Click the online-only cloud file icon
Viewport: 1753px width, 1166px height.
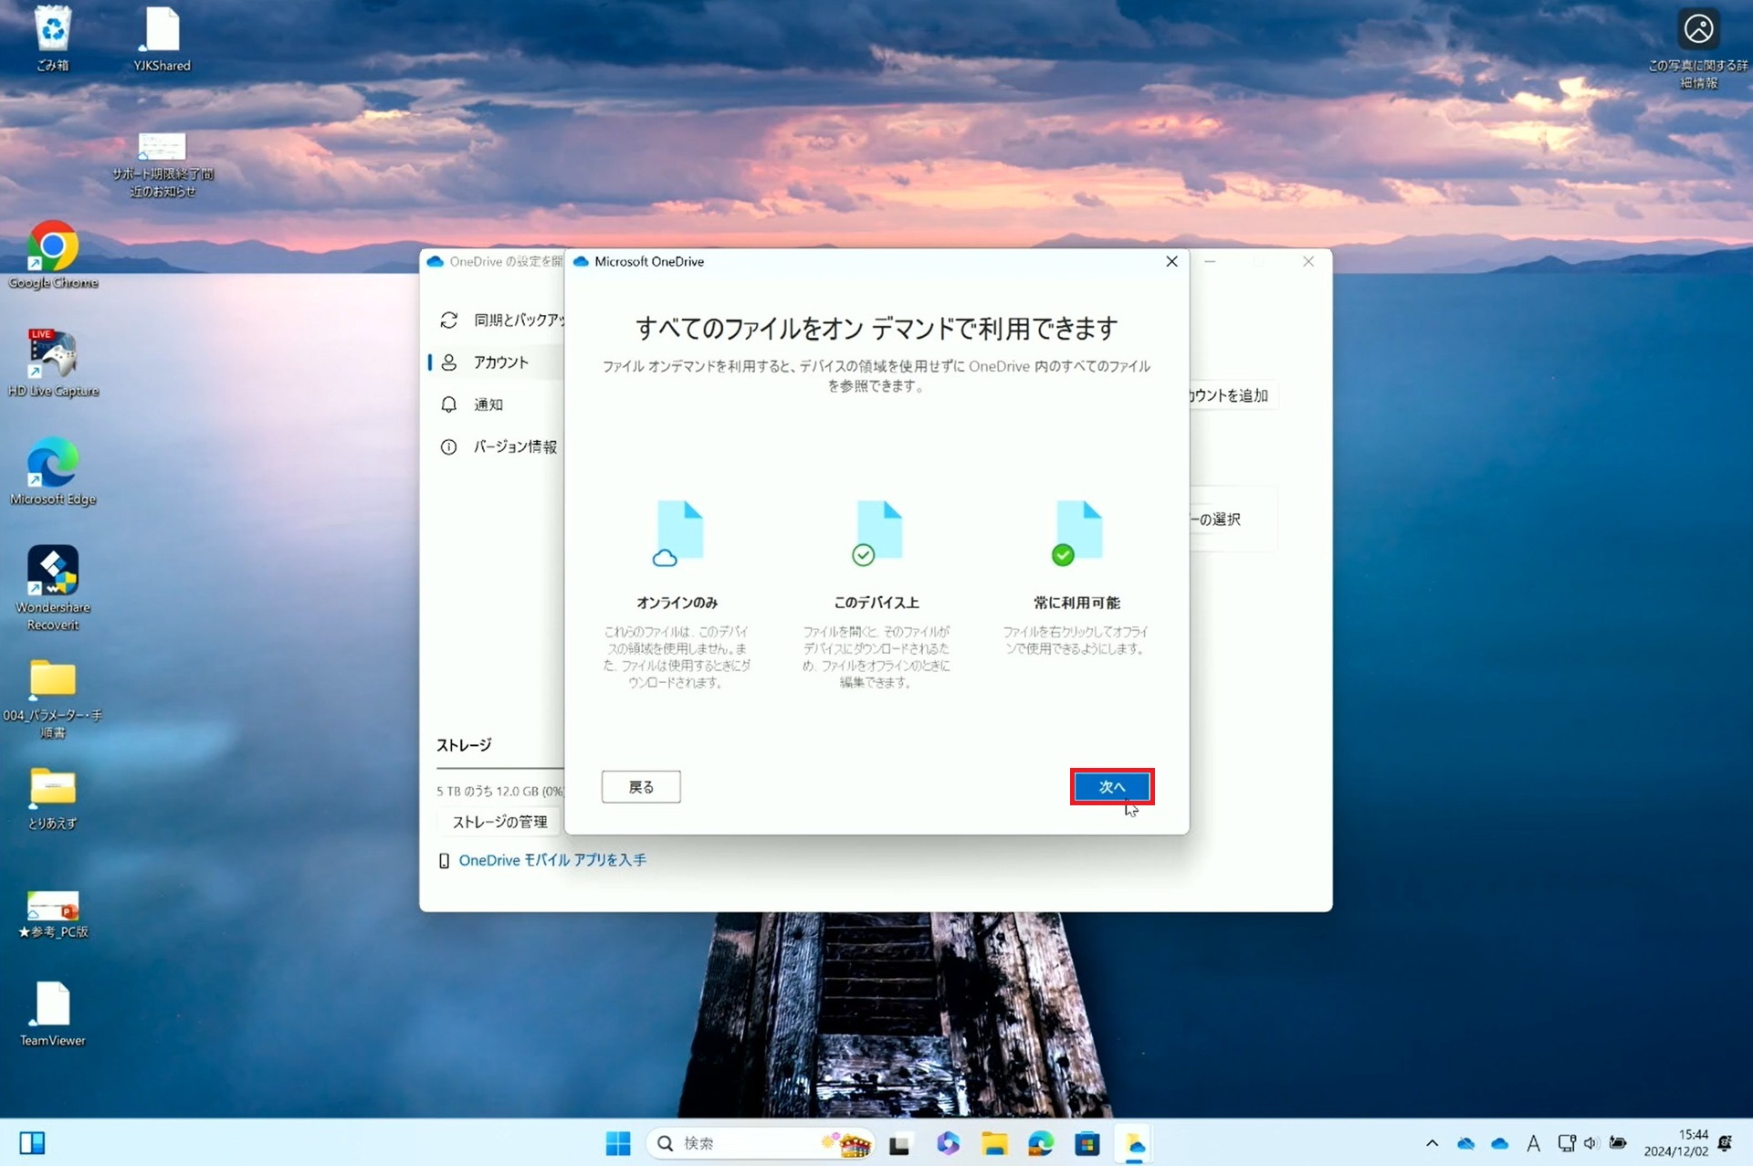click(677, 533)
